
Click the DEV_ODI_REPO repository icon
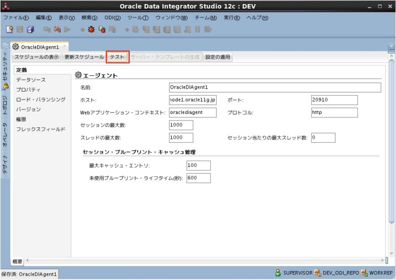(x=317, y=273)
